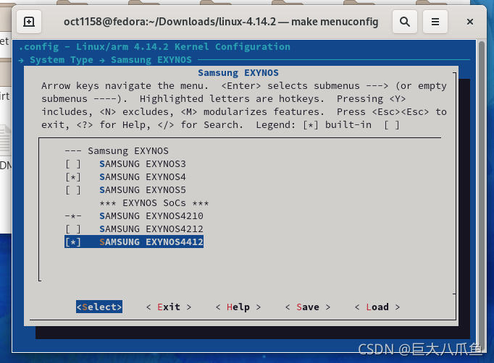Click the window title 'make menuconfig' text
Screen dimensions: 494x363
(x=335, y=22)
